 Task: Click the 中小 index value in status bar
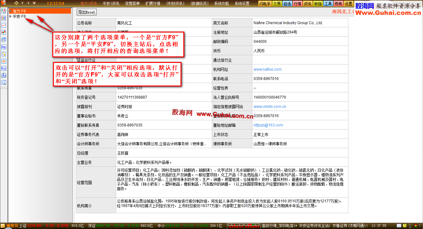(x=172, y=226)
